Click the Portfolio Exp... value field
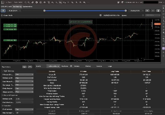The height and width of the screenshot is (115, 165). tap(24, 102)
